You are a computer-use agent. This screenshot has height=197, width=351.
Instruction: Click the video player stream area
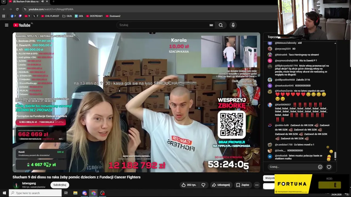pos(136,102)
